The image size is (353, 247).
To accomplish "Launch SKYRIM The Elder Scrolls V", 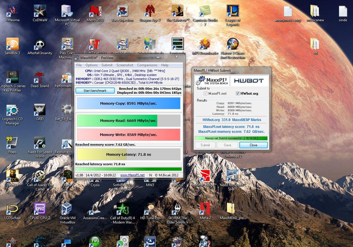I will point(178,213).
